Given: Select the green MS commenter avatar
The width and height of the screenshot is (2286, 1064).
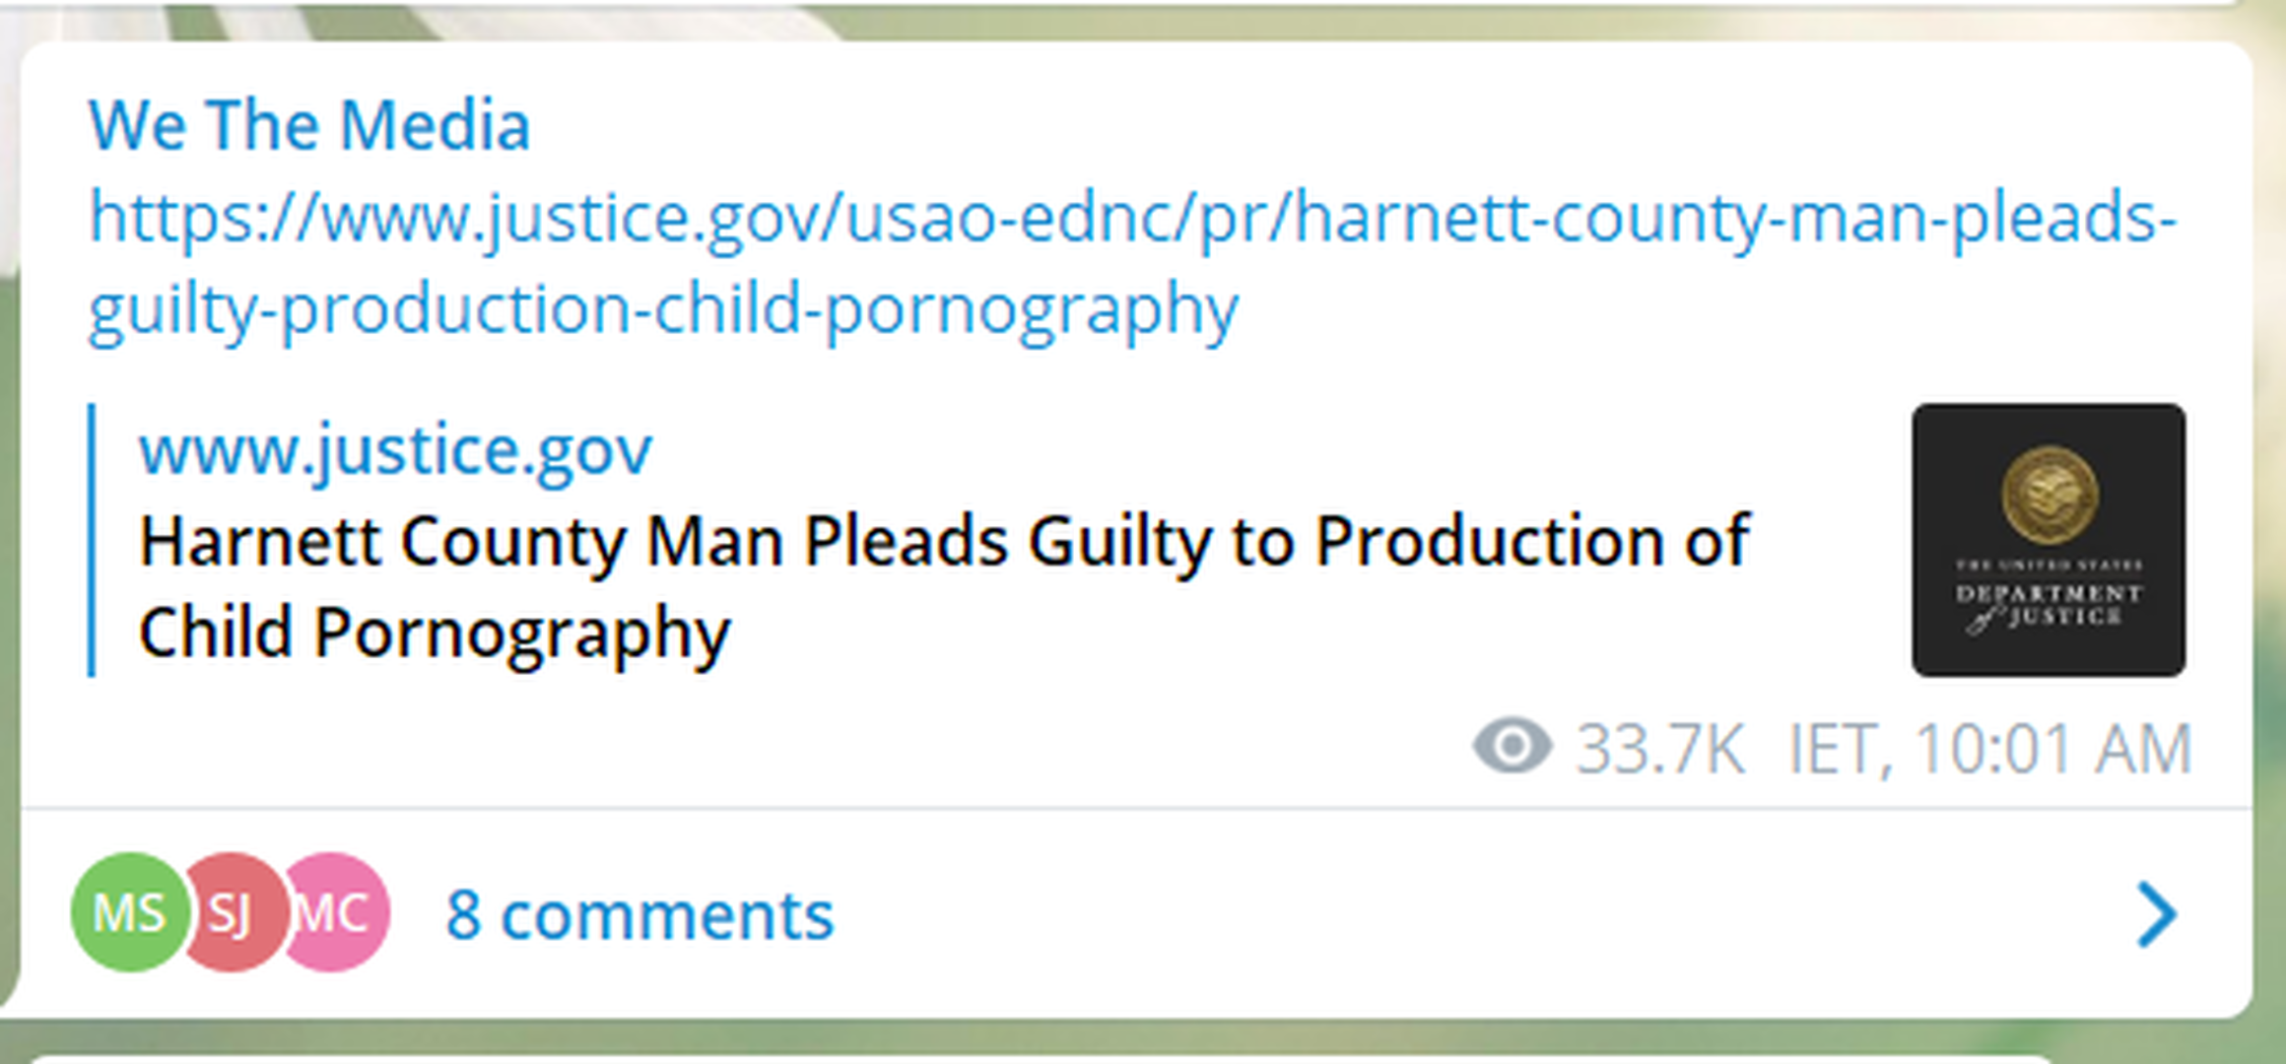Looking at the screenshot, I should click(x=127, y=912).
